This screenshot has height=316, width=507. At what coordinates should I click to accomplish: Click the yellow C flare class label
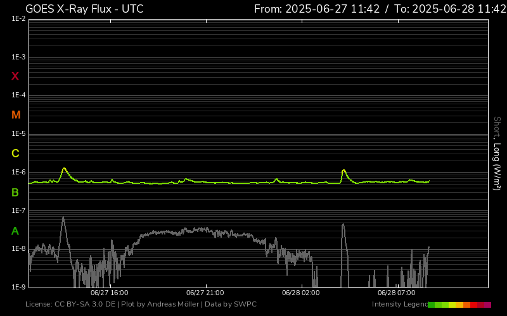tap(15, 154)
